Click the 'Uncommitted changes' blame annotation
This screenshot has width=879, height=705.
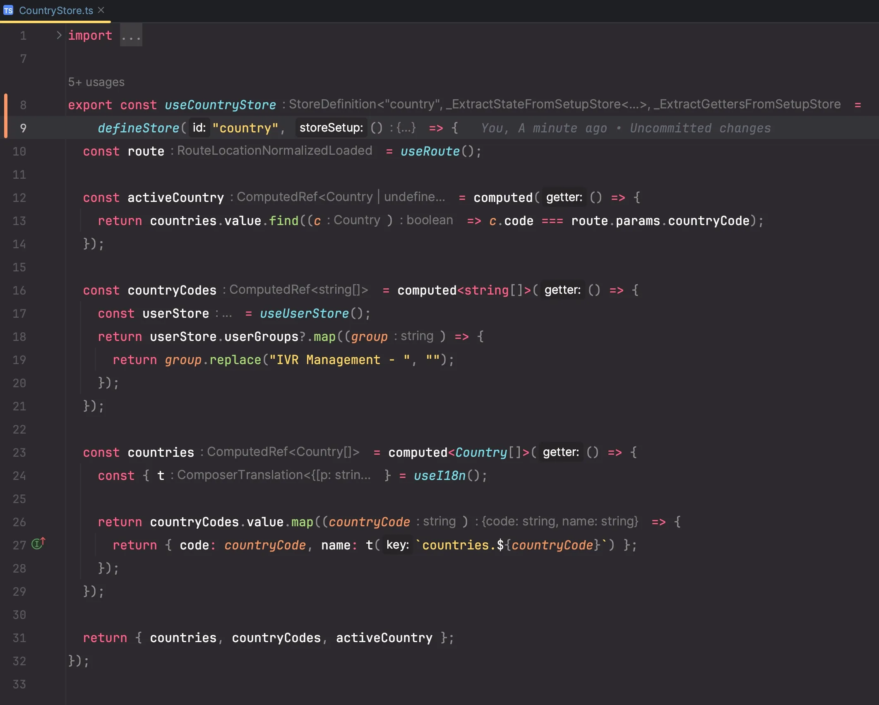click(x=700, y=128)
